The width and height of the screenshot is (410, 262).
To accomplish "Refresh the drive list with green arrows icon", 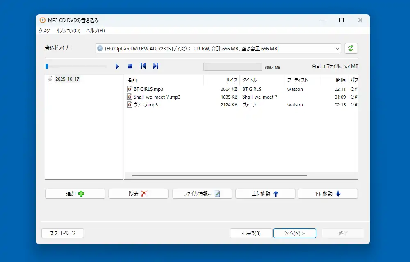I will (x=351, y=48).
